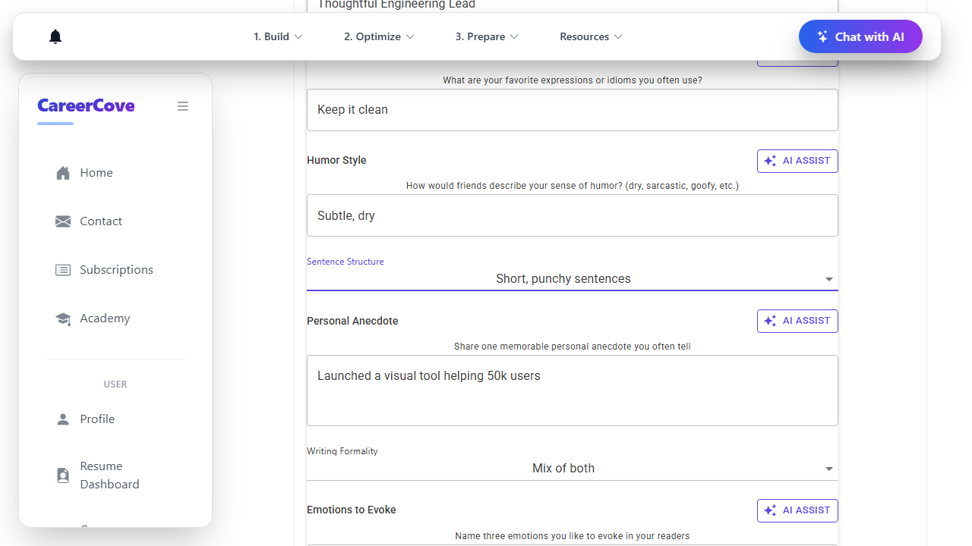
Task: Expand the Resources menu
Action: 591,36
